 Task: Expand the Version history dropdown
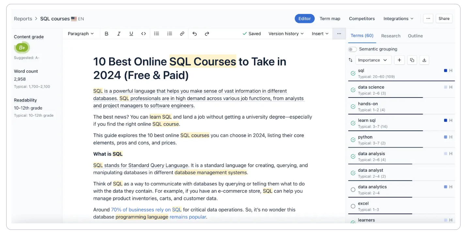click(x=286, y=34)
